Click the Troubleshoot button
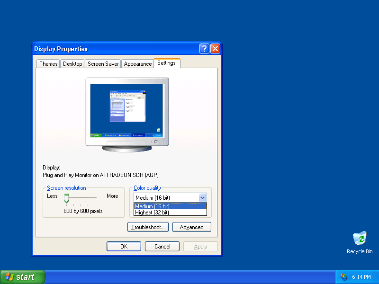 tap(148, 227)
